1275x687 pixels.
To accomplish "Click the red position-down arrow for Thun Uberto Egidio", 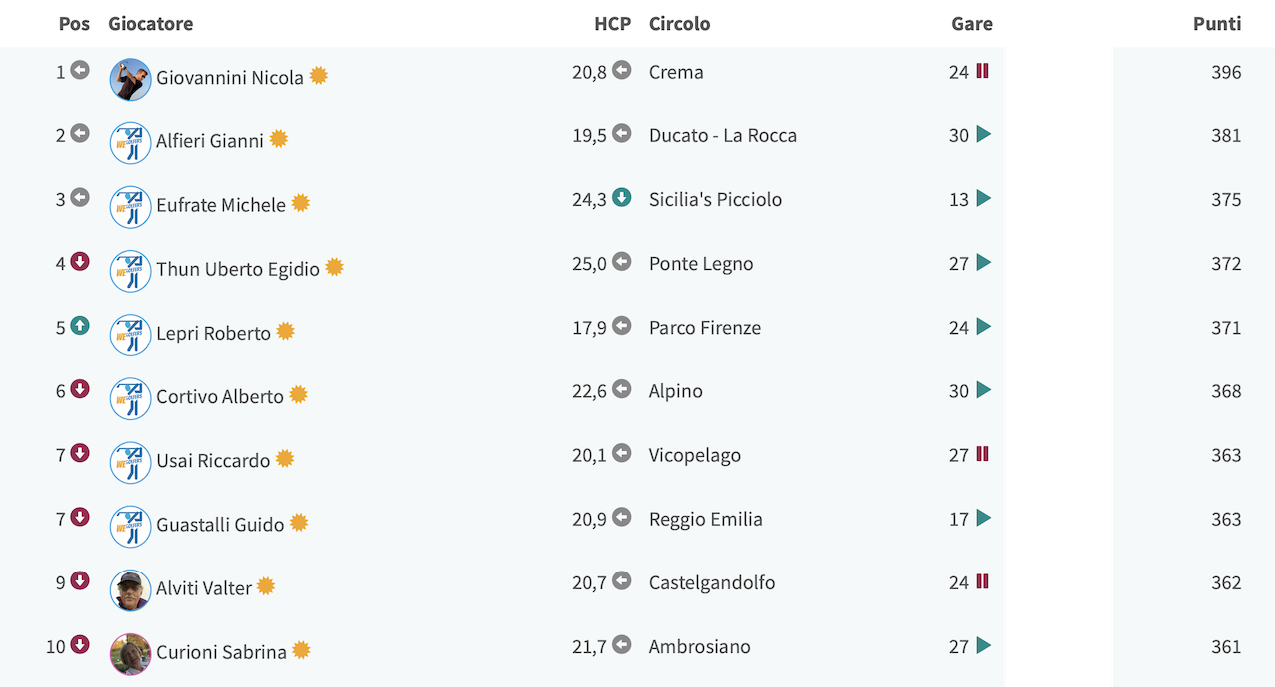I will (x=80, y=262).
